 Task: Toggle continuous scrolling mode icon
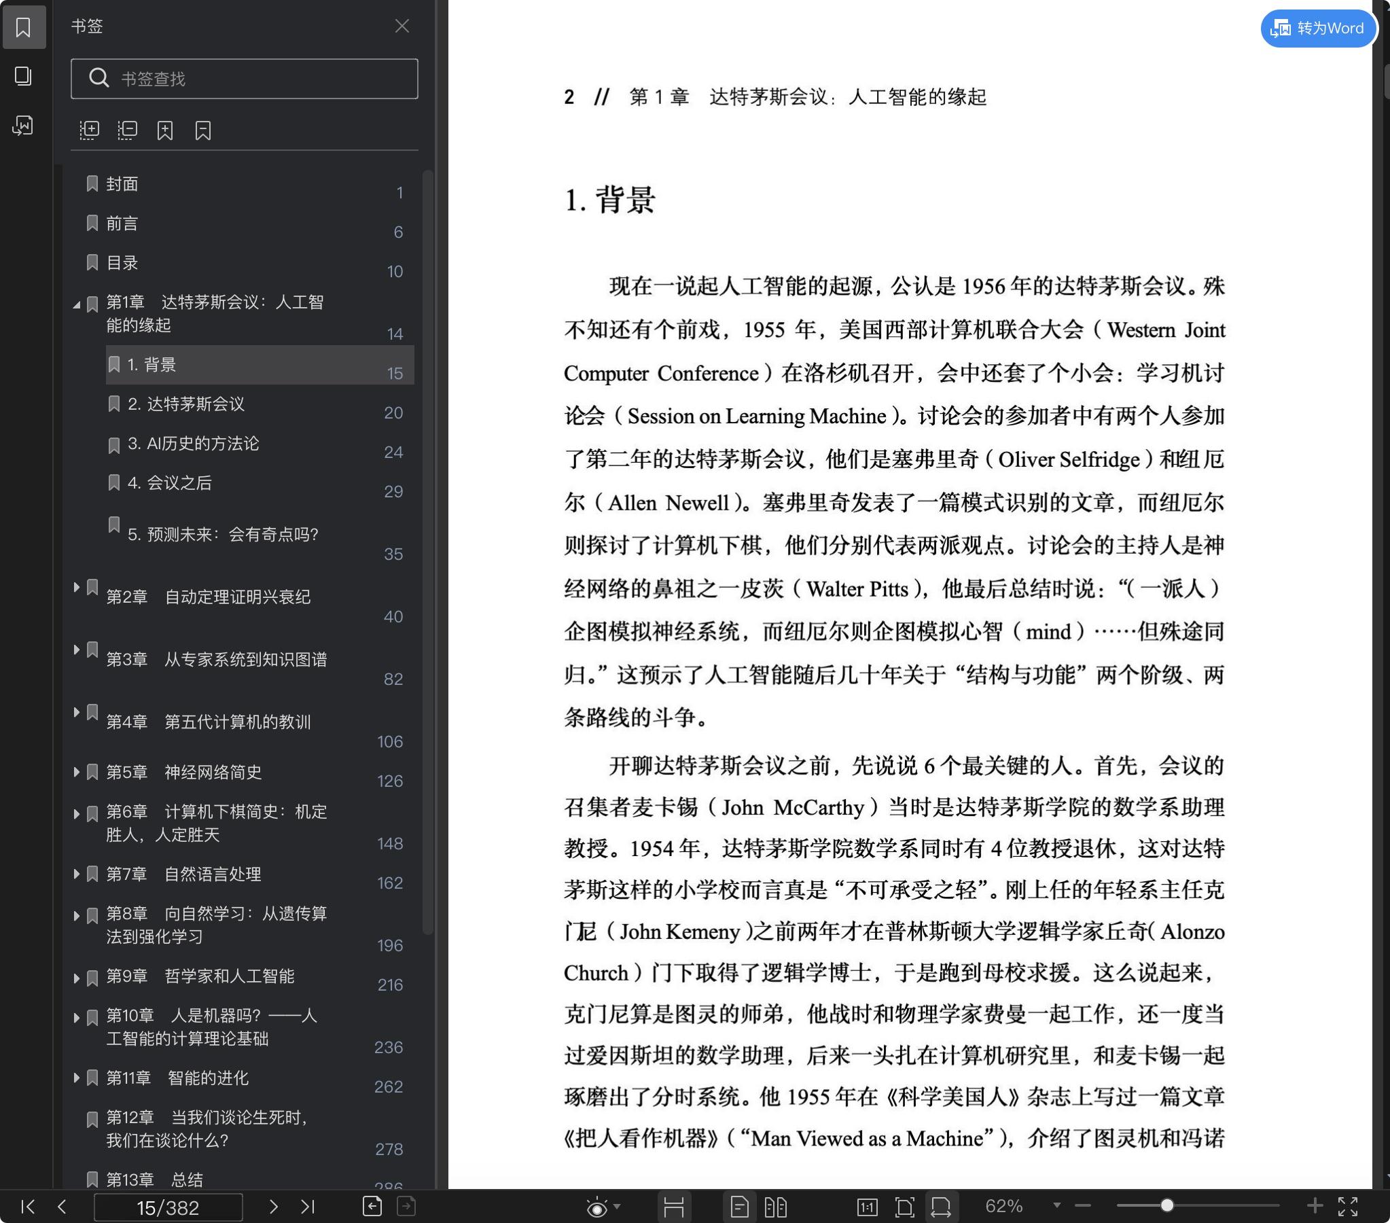point(673,1207)
